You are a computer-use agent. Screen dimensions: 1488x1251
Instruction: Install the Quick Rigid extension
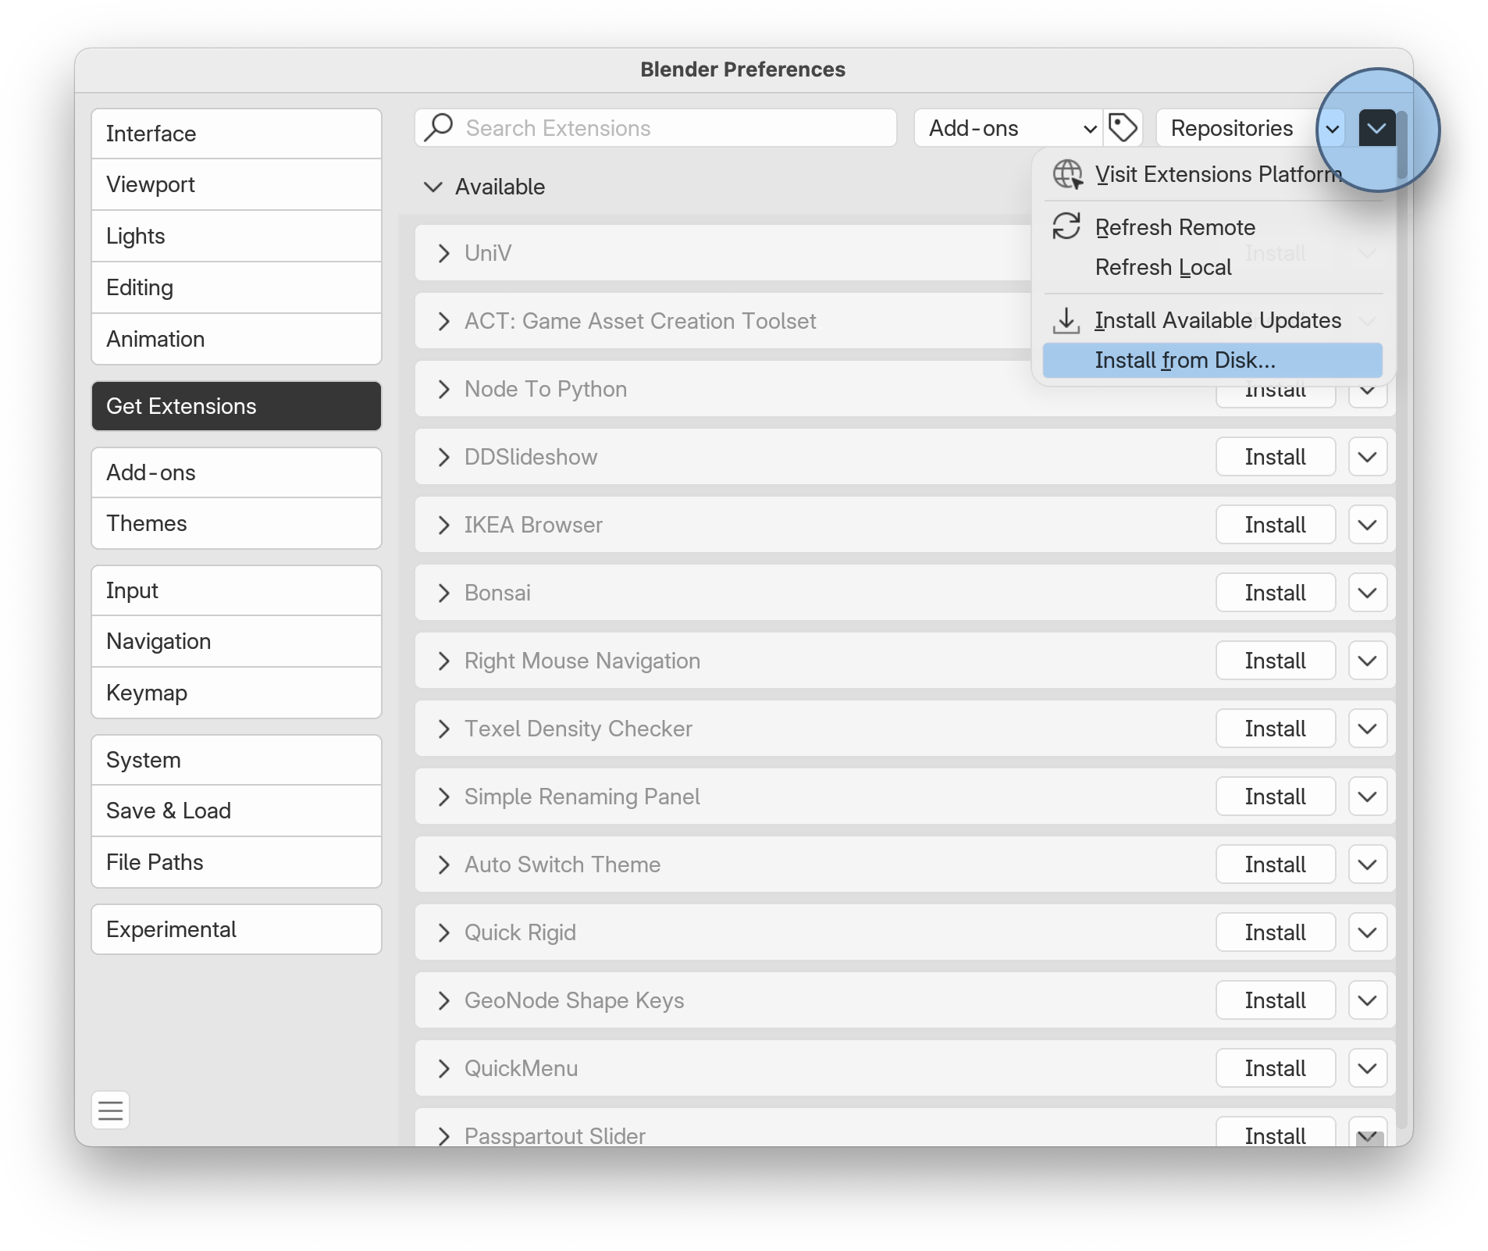pos(1276,932)
